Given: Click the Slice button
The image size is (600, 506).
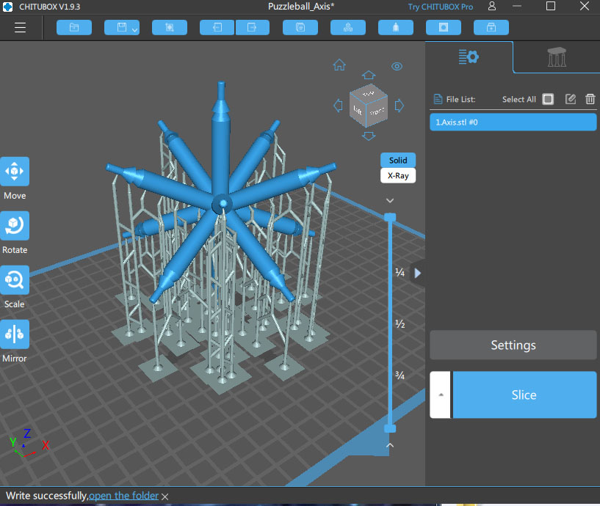Looking at the screenshot, I should (x=524, y=395).
